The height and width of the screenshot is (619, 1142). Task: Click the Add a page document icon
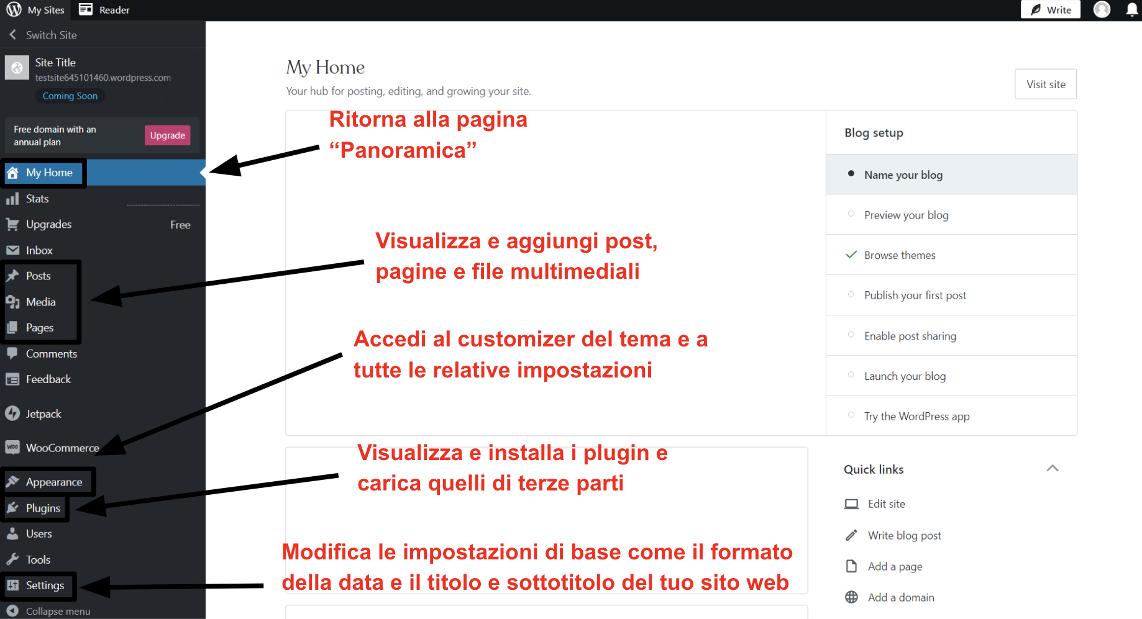tap(851, 566)
